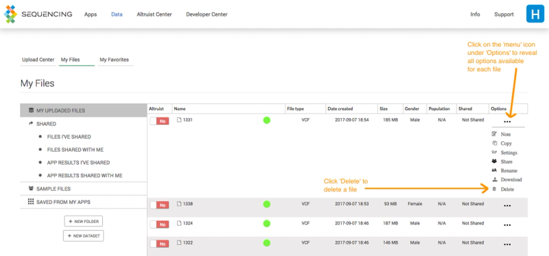
Task: Switch to the Upload Center tab
Action: pyautogui.click(x=38, y=60)
